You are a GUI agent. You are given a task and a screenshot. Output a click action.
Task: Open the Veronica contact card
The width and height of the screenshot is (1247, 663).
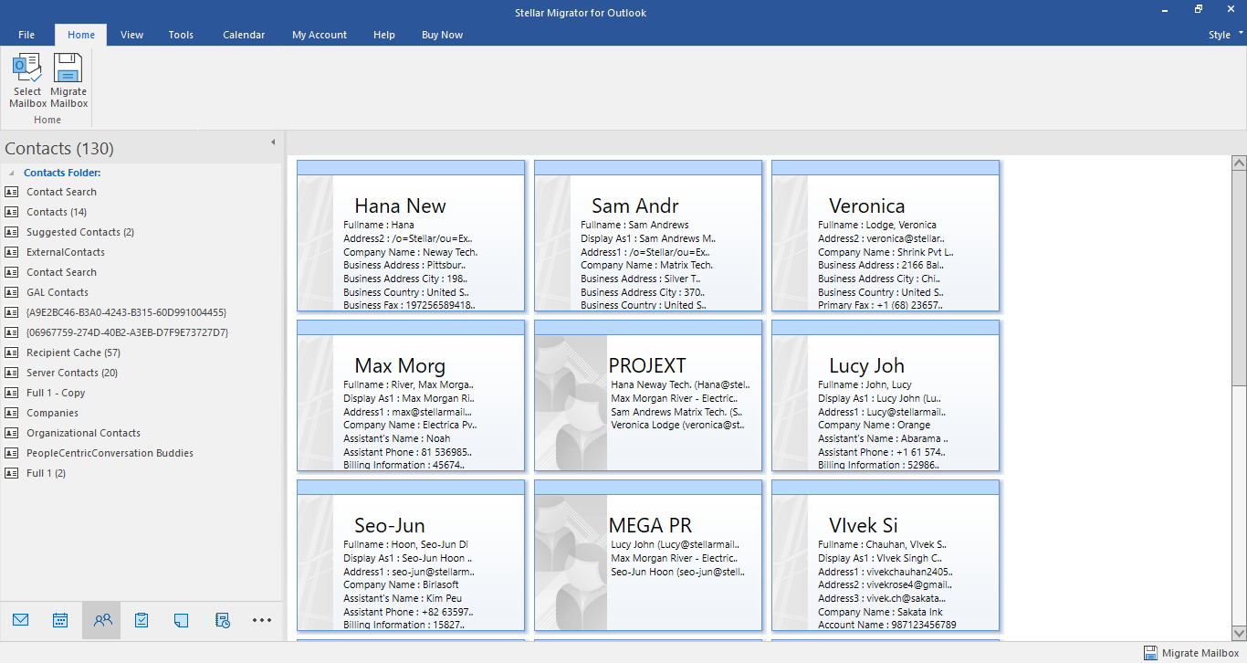pos(885,236)
